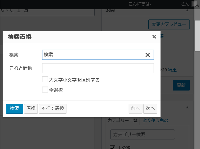Switch to the カテゴリー一覧 tab
This screenshot has height=149, width=200.
123,121
